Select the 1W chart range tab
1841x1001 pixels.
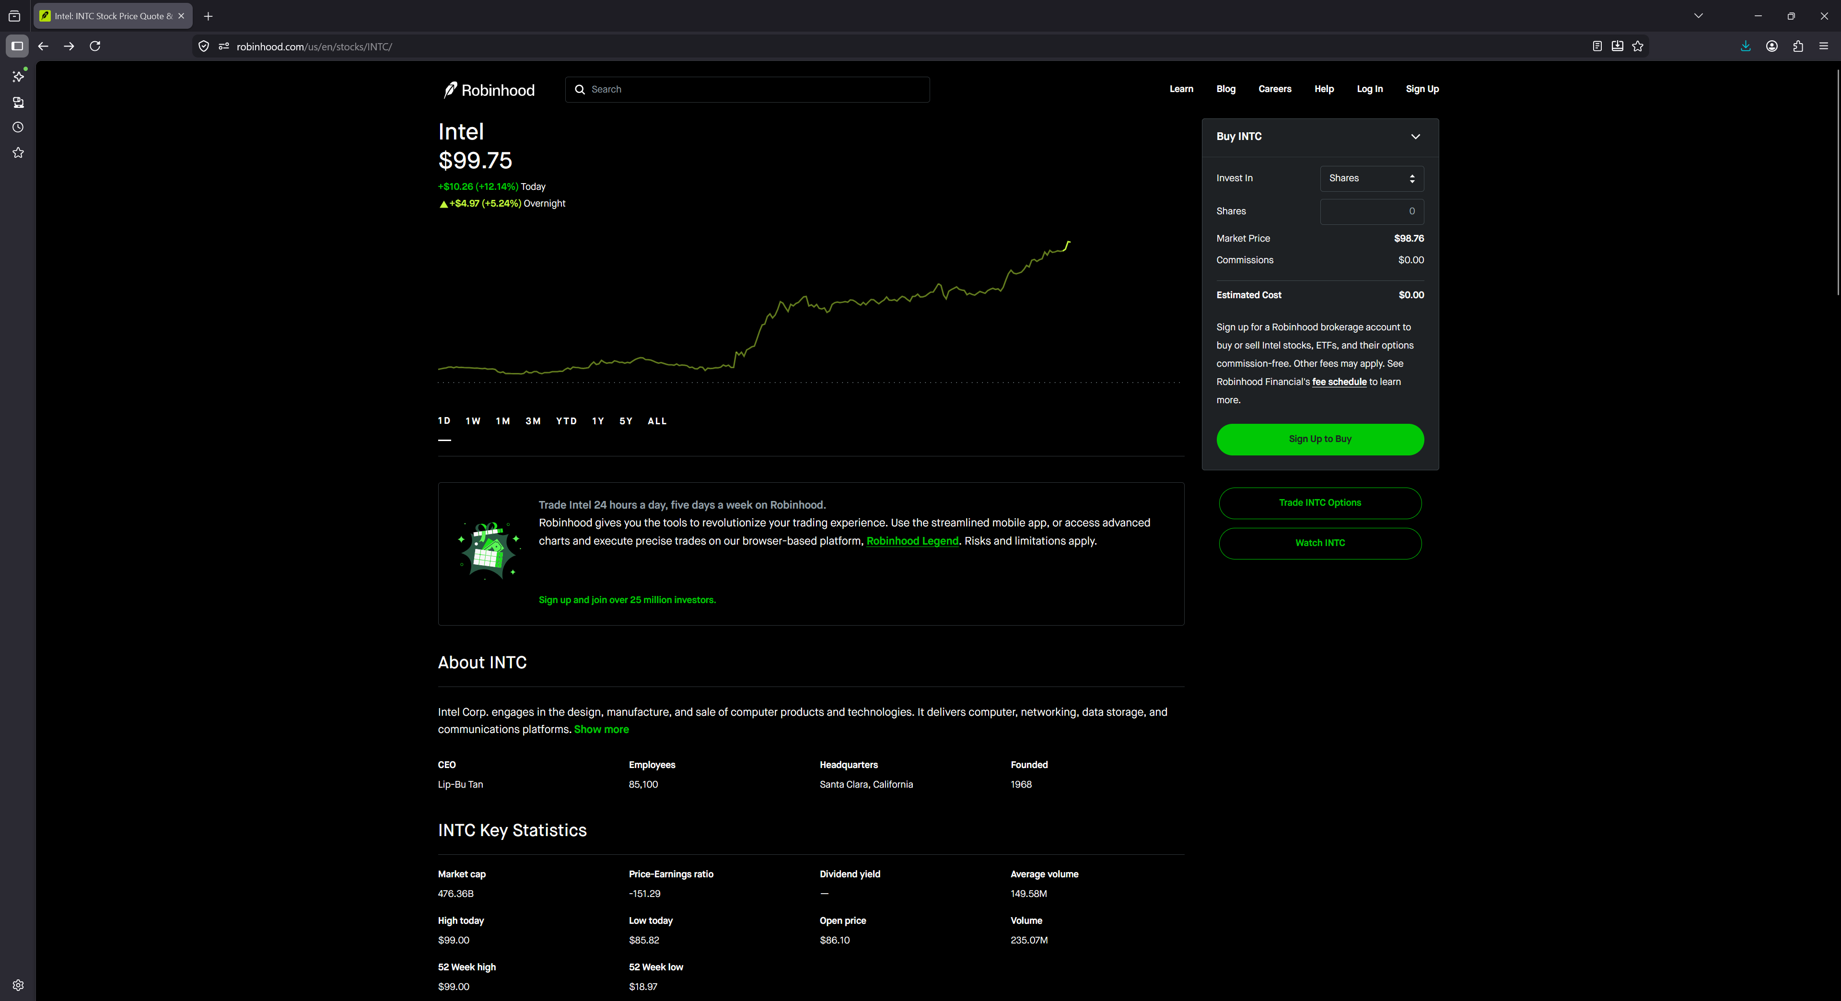[x=472, y=421]
